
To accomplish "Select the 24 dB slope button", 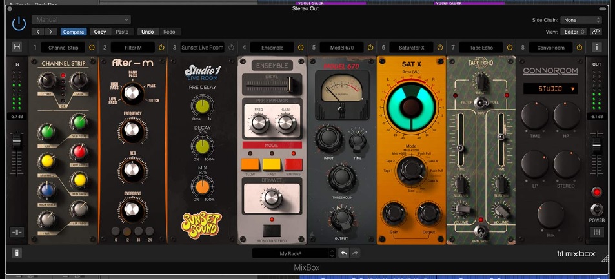I will tap(150, 231).
